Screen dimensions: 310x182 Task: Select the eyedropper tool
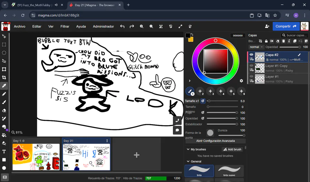click(4, 86)
